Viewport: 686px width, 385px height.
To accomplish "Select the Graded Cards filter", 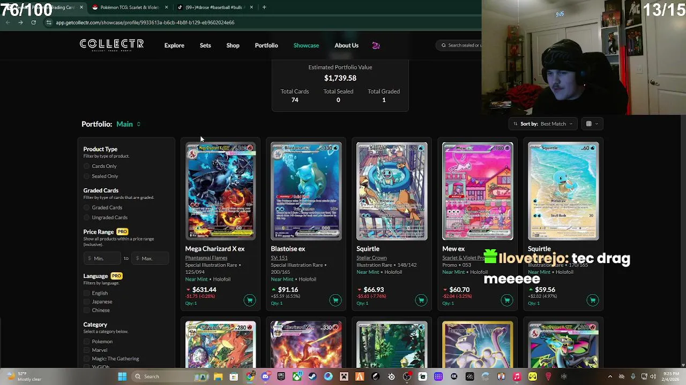I will click(x=87, y=207).
